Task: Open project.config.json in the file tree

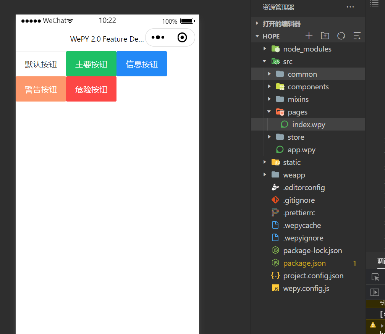Action: click(313, 276)
